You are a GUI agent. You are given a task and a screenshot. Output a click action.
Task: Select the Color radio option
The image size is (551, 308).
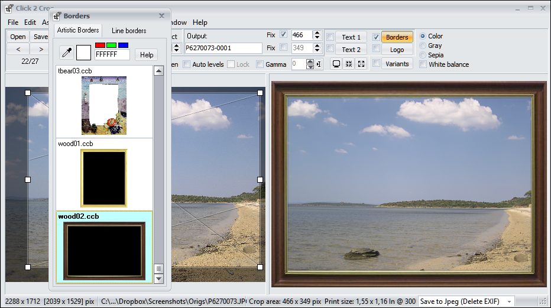click(x=423, y=36)
